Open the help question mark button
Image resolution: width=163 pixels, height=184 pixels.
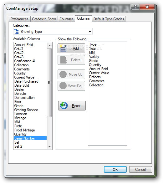(135, 7)
